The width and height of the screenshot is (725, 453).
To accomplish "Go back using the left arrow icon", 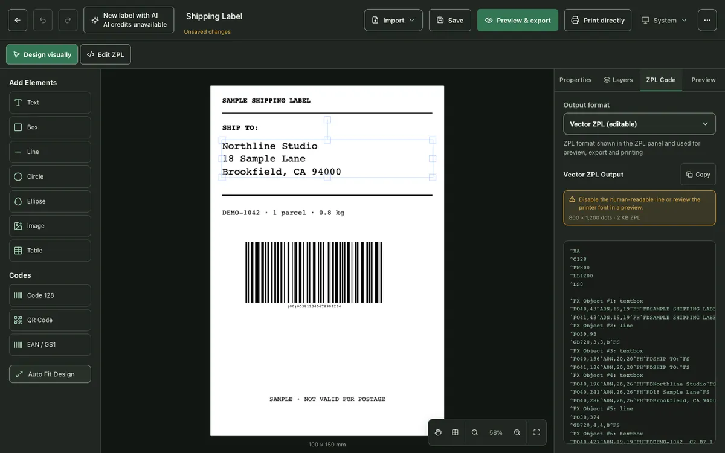I will pyautogui.click(x=18, y=20).
